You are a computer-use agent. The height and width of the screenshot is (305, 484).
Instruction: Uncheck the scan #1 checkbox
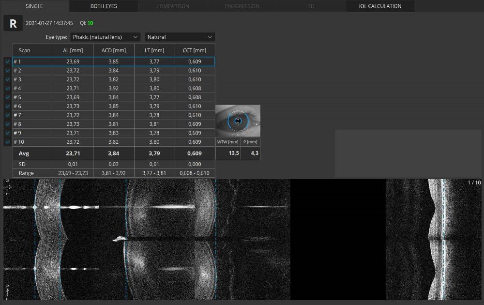pos(7,62)
